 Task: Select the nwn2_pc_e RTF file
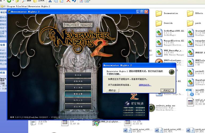click(x=196, y=102)
